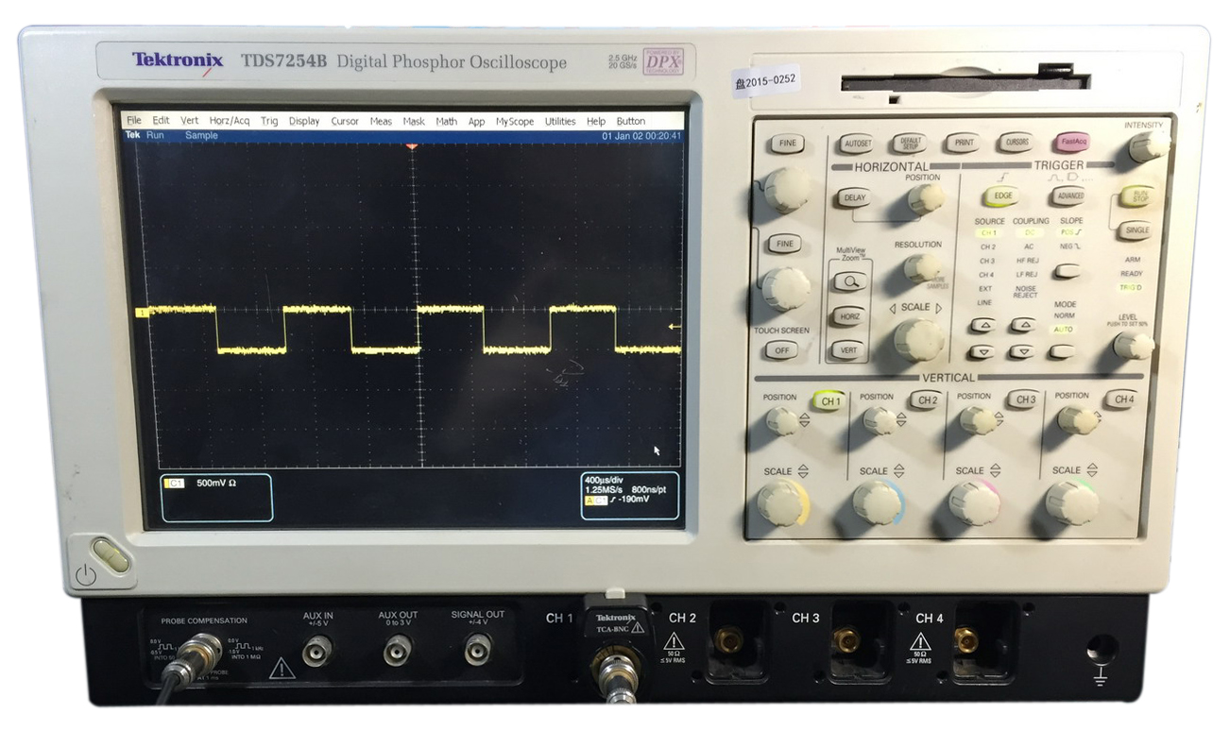Push trigger SOURCE down arrow button
This screenshot has width=1230, height=731.
pos(982,351)
